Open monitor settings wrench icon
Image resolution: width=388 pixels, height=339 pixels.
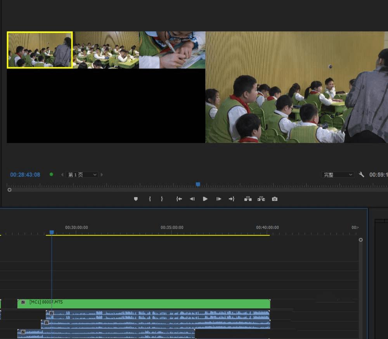(361, 175)
